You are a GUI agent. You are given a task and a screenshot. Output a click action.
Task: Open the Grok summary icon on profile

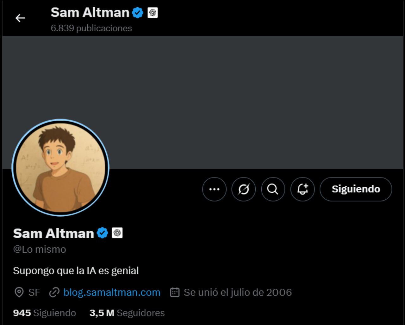point(243,189)
